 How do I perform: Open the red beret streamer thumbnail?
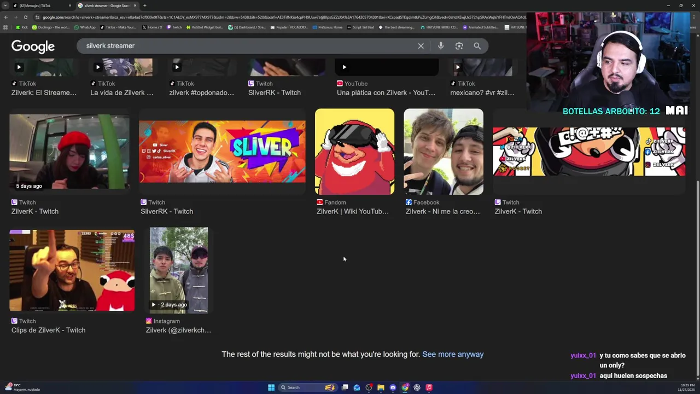pos(69,152)
